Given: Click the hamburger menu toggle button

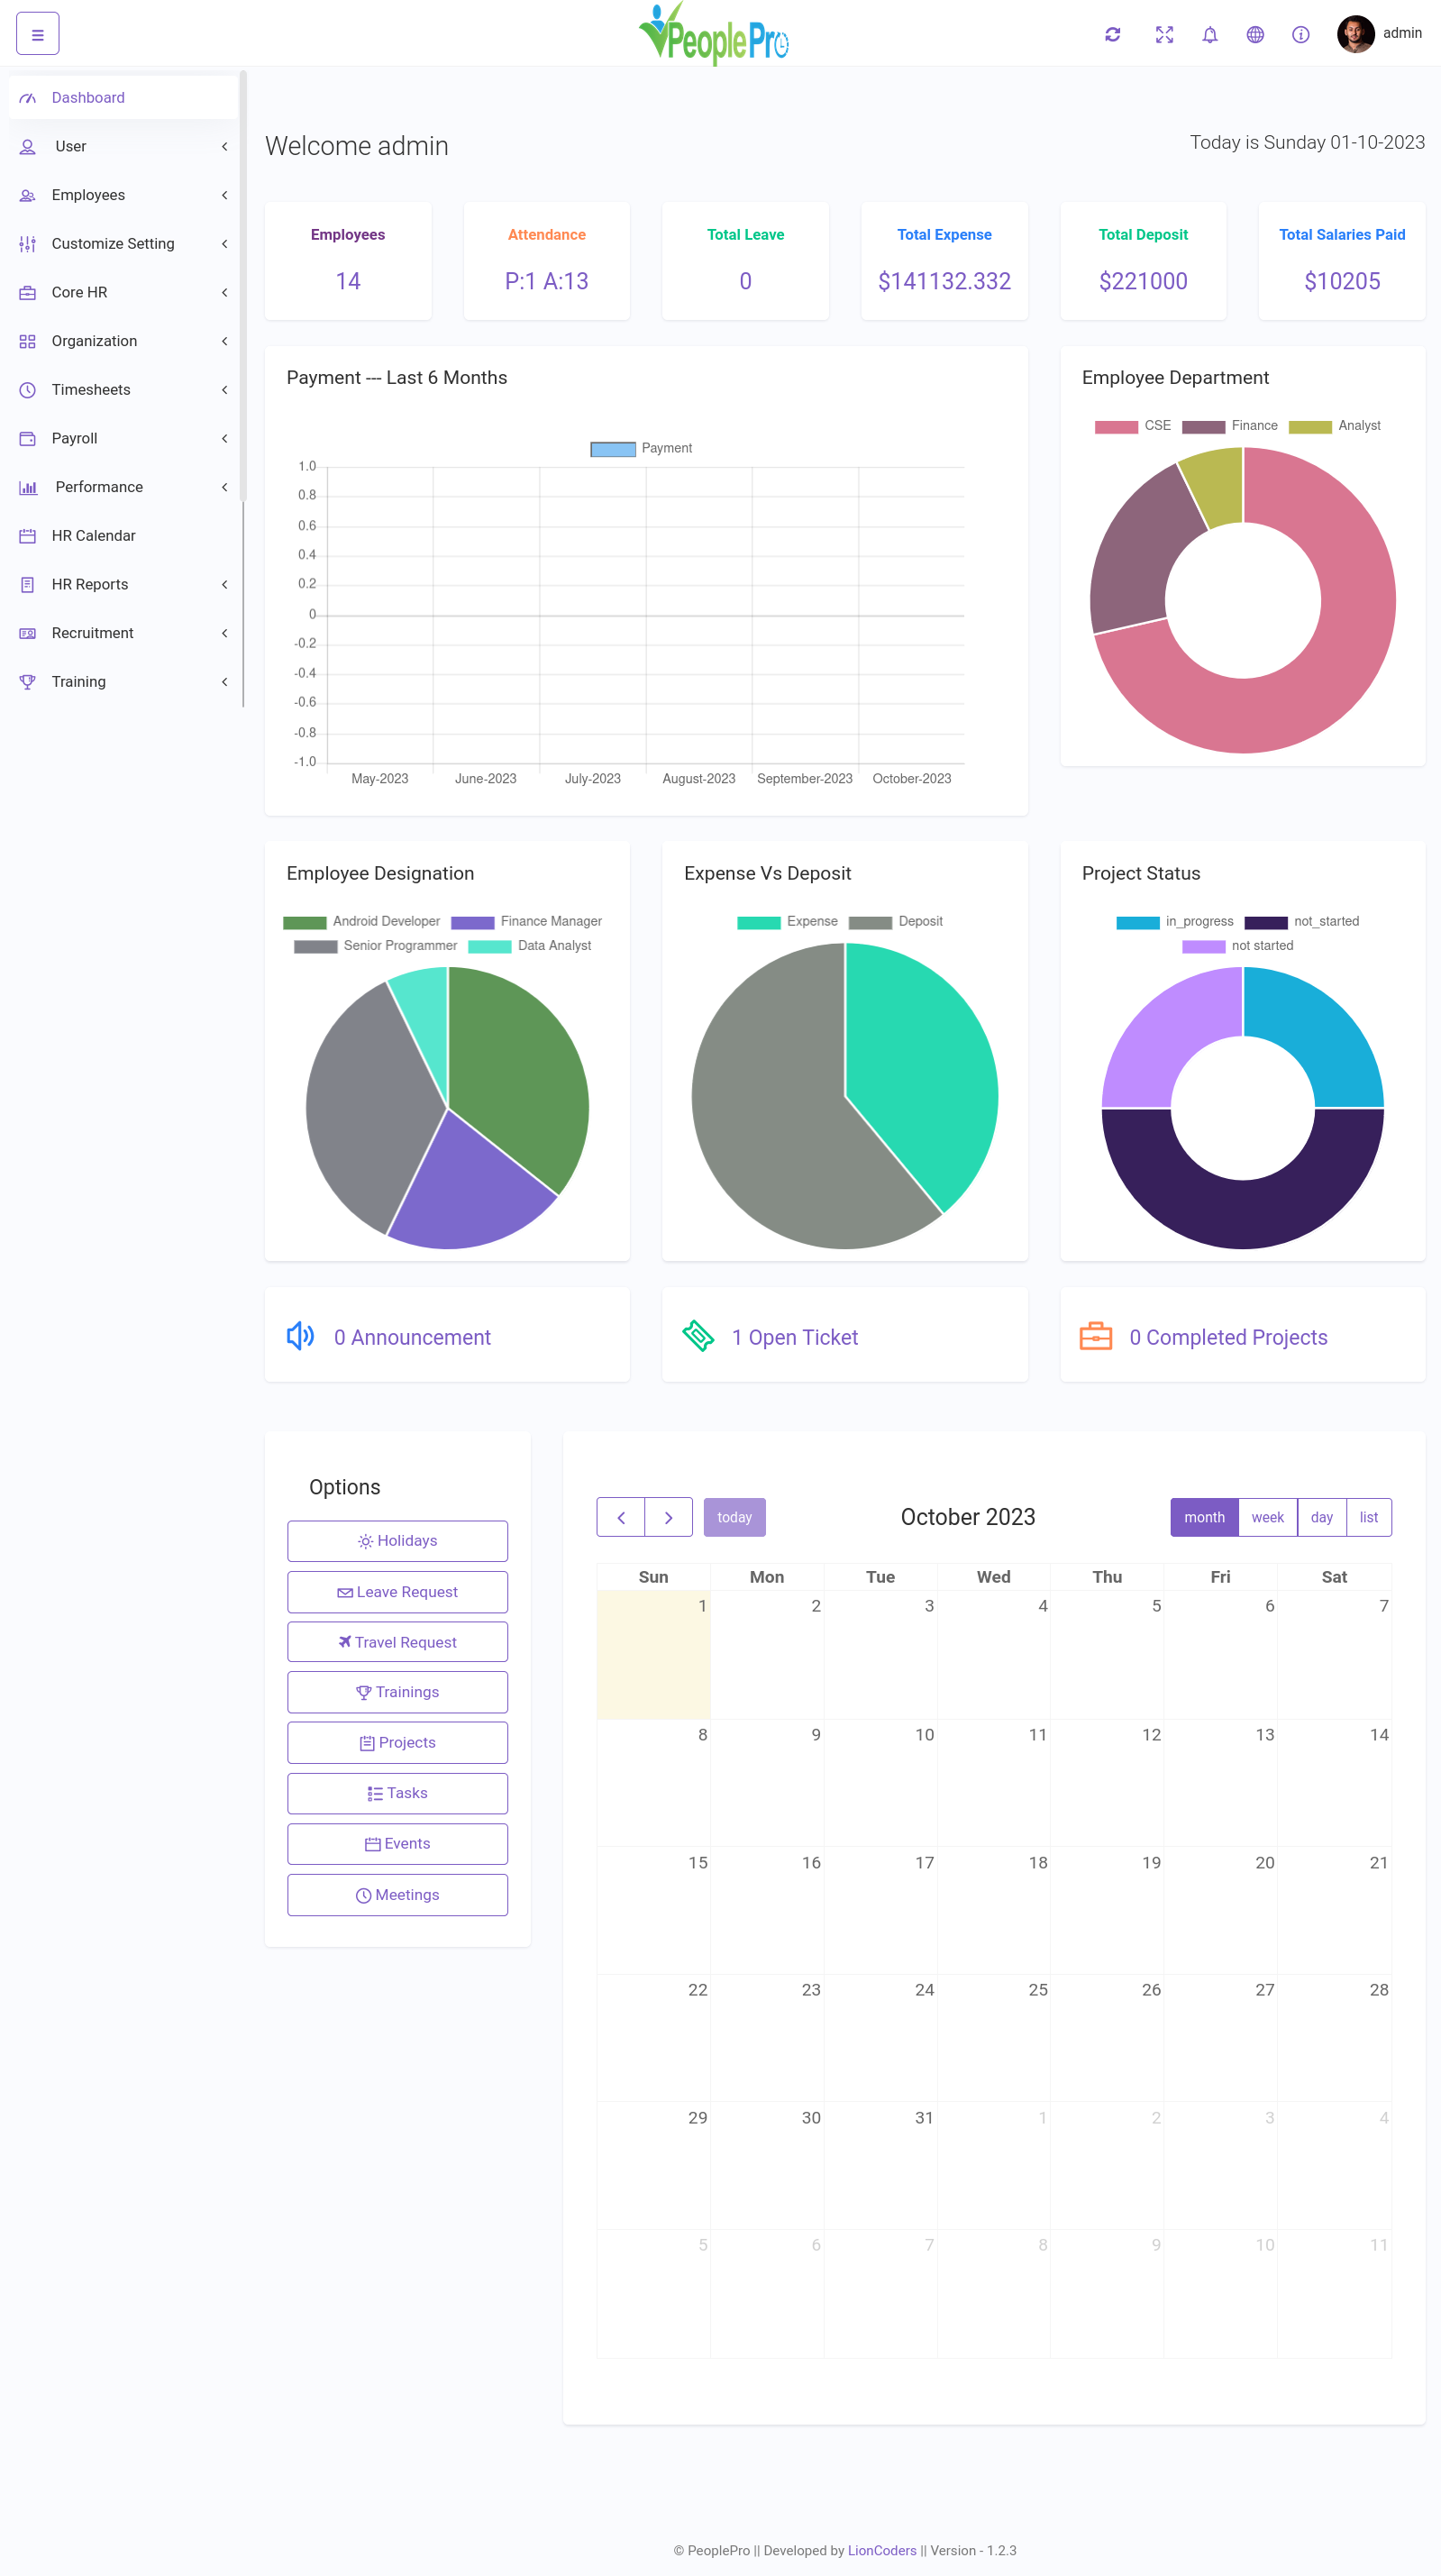Looking at the screenshot, I should [37, 34].
